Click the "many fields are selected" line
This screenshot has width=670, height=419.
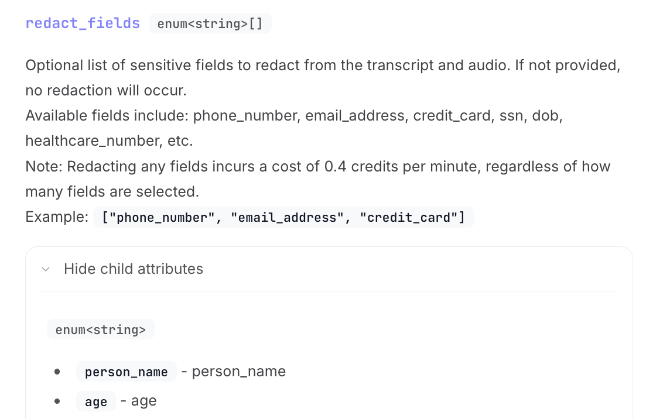[x=112, y=192]
